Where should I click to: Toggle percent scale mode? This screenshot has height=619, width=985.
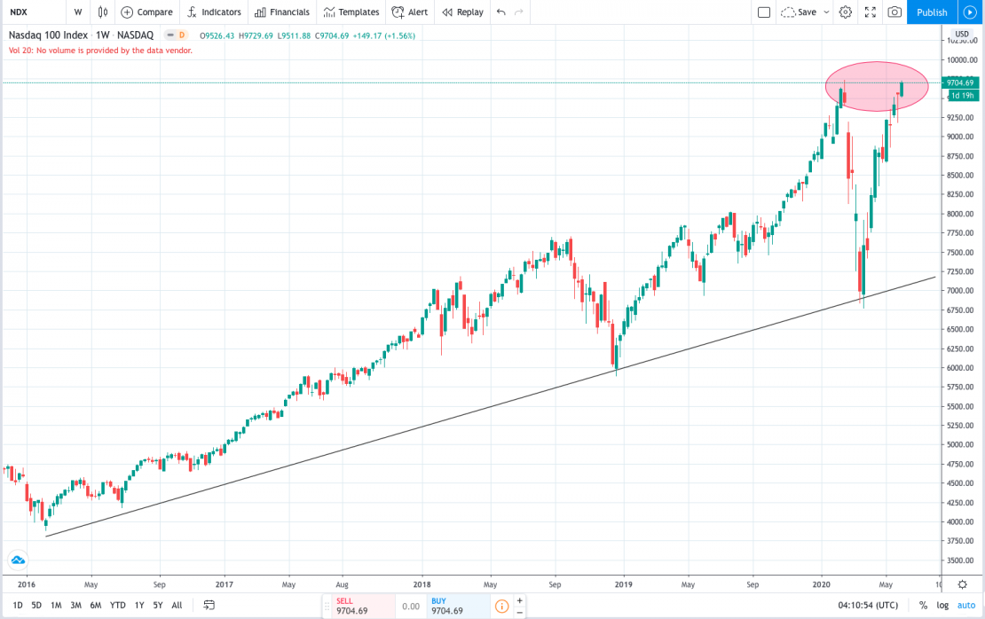click(x=923, y=606)
